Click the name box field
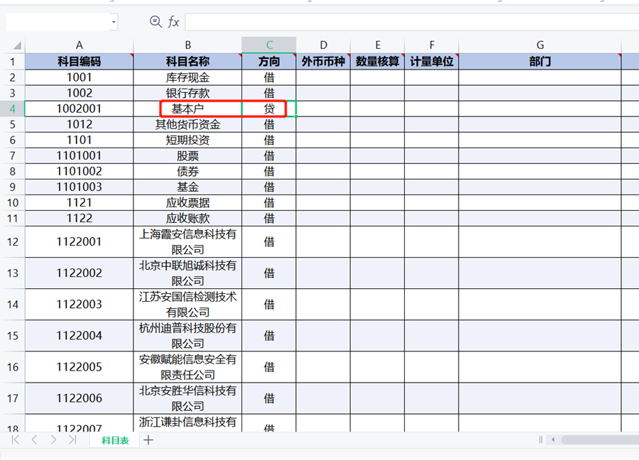Viewport: 639px width, 460px height. [58, 22]
